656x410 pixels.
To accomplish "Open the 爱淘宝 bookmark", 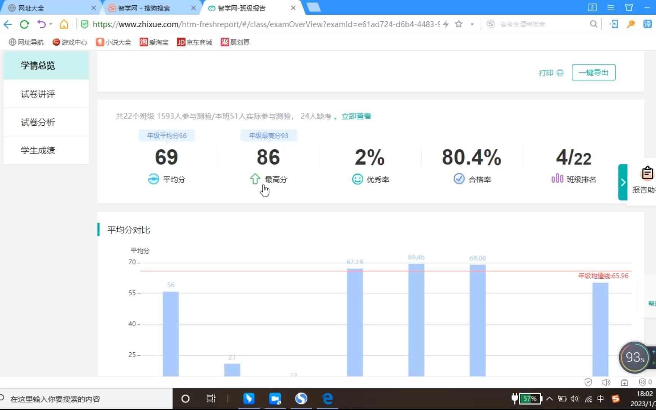I will [154, 42].
